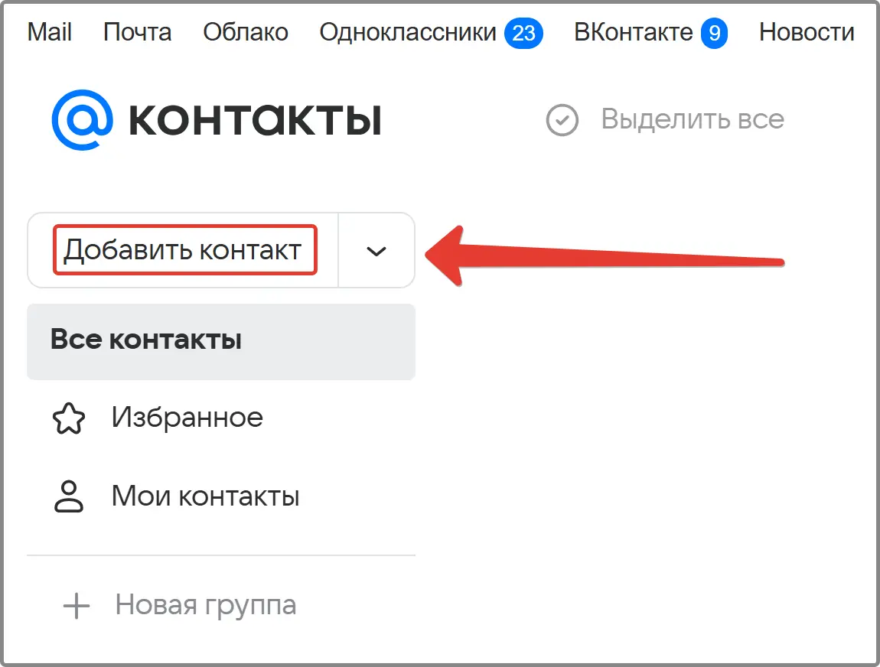Image resolution: width=880 pixels, height=667 pixels.
Task: Open Облако cloud service link
Action: tap(246, 32)
